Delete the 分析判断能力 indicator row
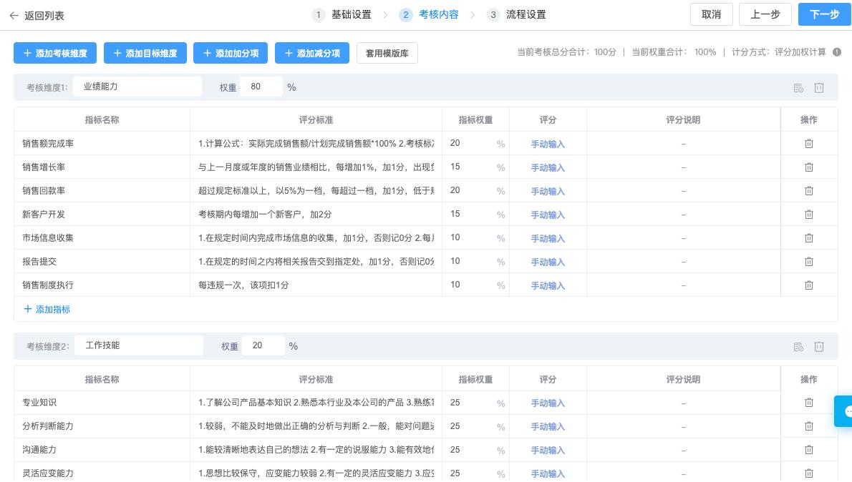 coord(808,426)
